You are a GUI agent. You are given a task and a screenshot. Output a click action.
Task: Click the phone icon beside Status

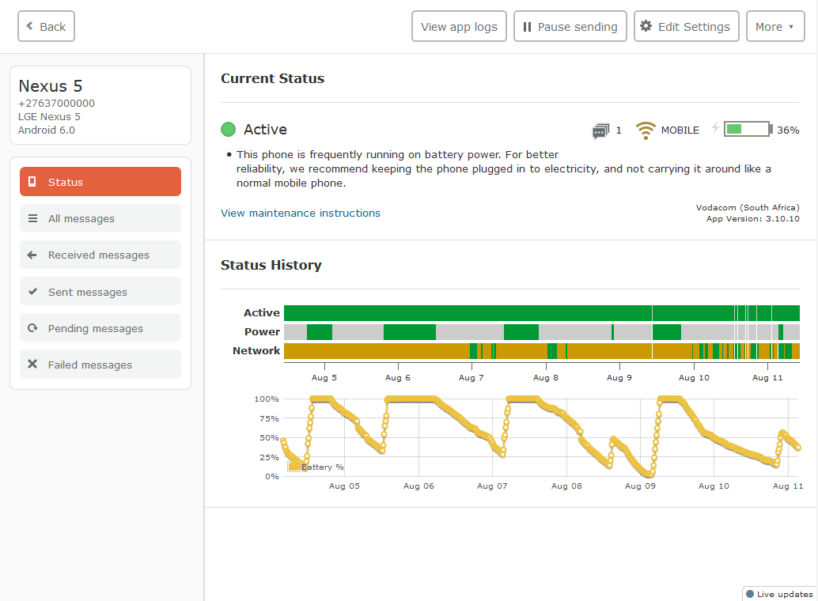(32, 182)
